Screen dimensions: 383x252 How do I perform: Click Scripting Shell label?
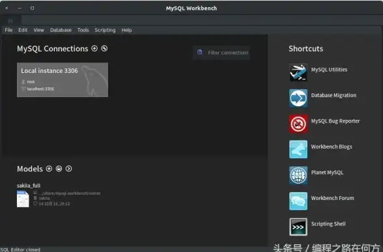[x=328, y=224]
